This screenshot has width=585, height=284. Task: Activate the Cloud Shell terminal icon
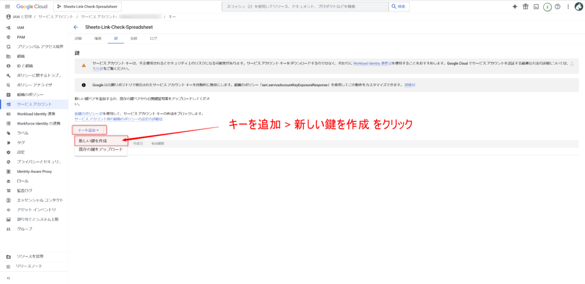(536, 6)
